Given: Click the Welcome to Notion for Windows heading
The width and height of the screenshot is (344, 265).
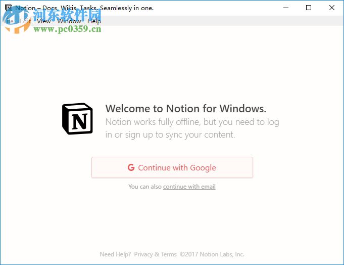Looking at the screenshot, I should [x=186, y=108].
